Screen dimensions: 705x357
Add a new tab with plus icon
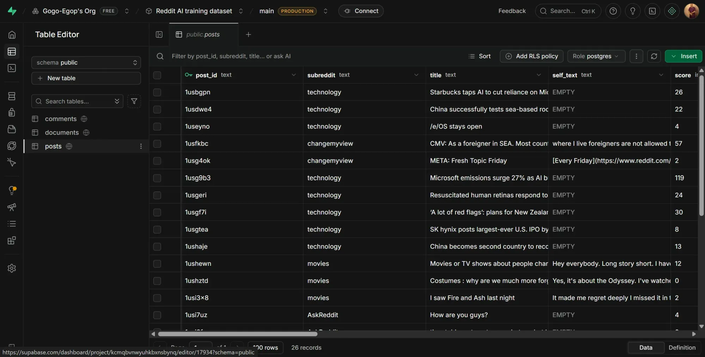[249, 35]
